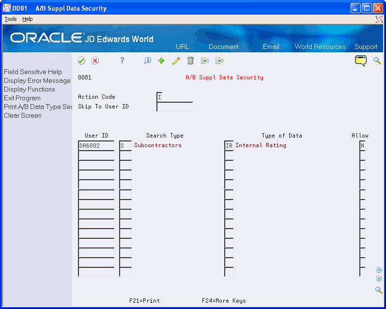Click the next record arrow icon
386x309 pixels.
(x=219, y=61)
